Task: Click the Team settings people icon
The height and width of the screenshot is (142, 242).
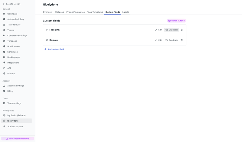Action: tap(4, 103)
